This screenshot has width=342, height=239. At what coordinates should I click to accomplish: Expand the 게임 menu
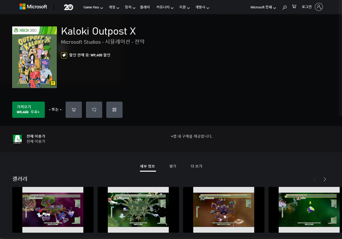pyautogui.click(x=114, y=7)
